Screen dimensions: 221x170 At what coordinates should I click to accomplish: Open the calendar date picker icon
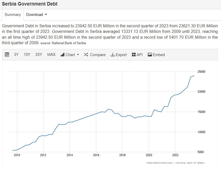[7, 55]
